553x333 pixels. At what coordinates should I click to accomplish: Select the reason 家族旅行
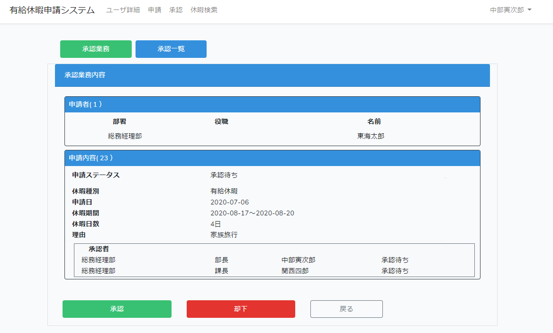[x=224, y=235]
